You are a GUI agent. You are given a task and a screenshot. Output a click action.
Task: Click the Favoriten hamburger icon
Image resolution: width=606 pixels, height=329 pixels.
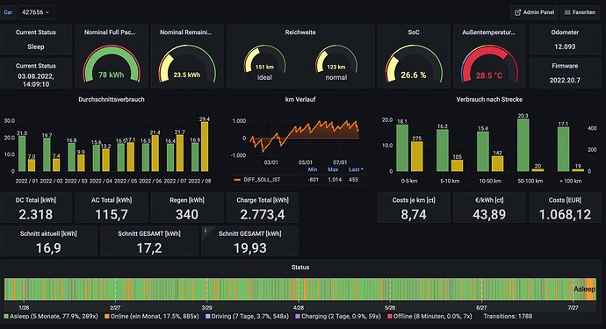pos(567,13)
